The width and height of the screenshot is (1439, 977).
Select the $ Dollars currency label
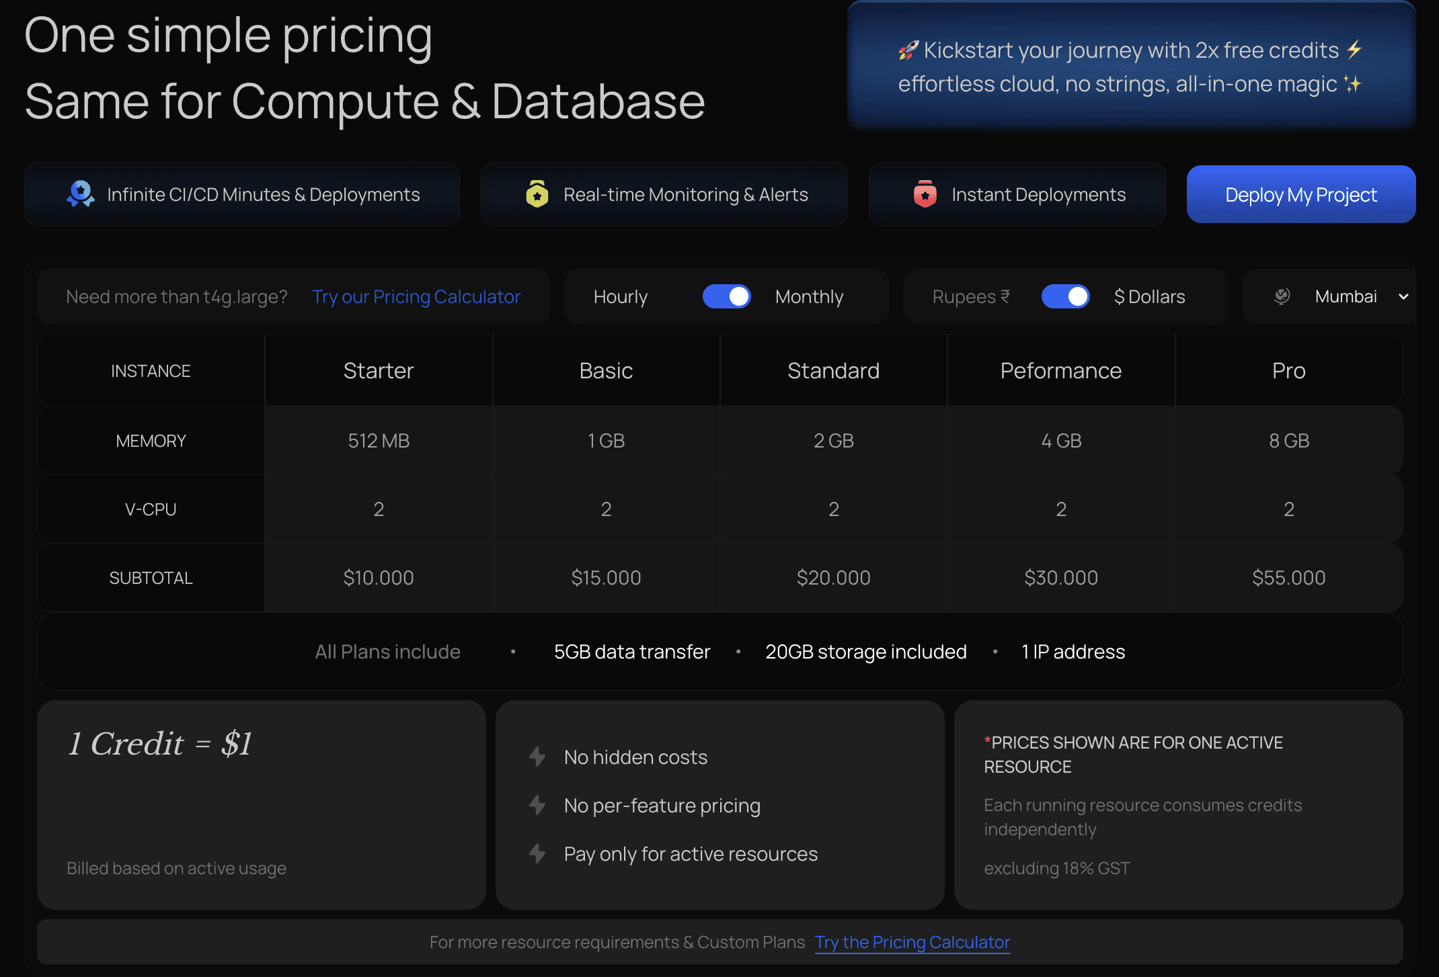1149,296
